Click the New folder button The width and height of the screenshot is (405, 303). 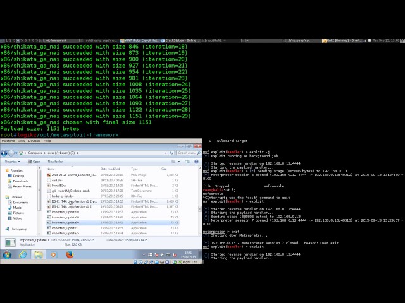click(55, 162)
